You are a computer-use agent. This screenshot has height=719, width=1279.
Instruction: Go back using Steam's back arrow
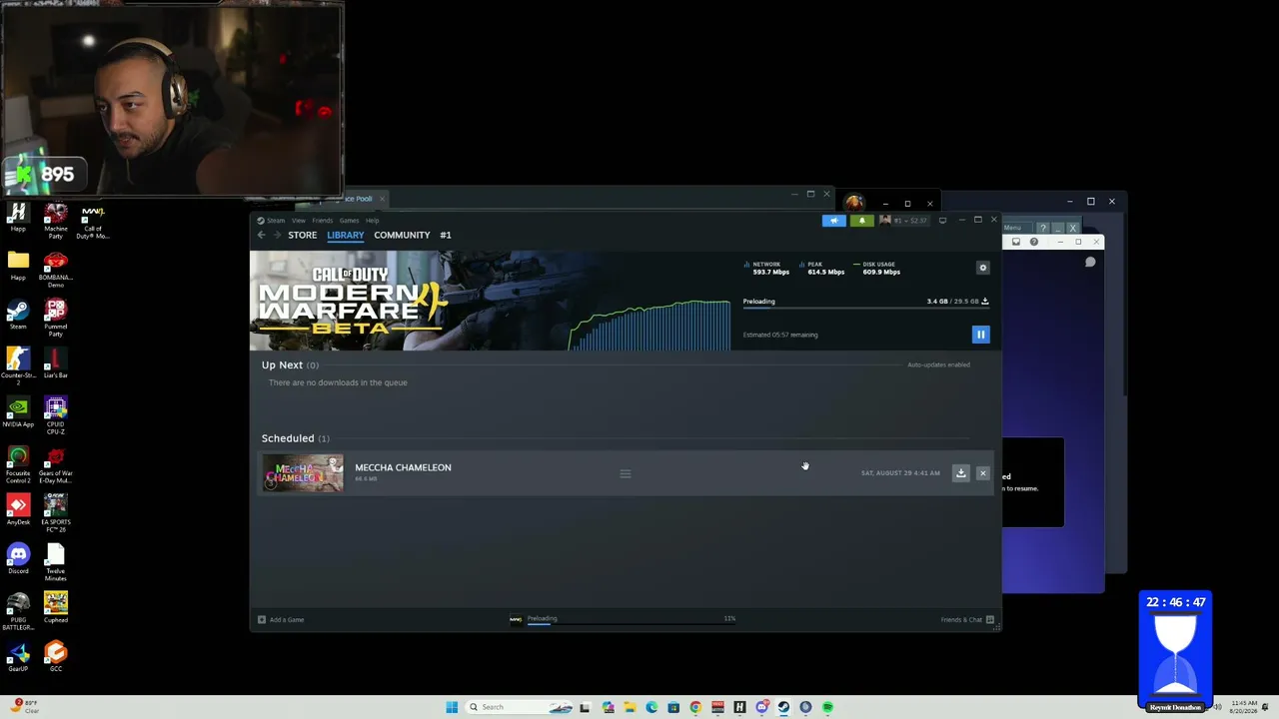[262, 235]
